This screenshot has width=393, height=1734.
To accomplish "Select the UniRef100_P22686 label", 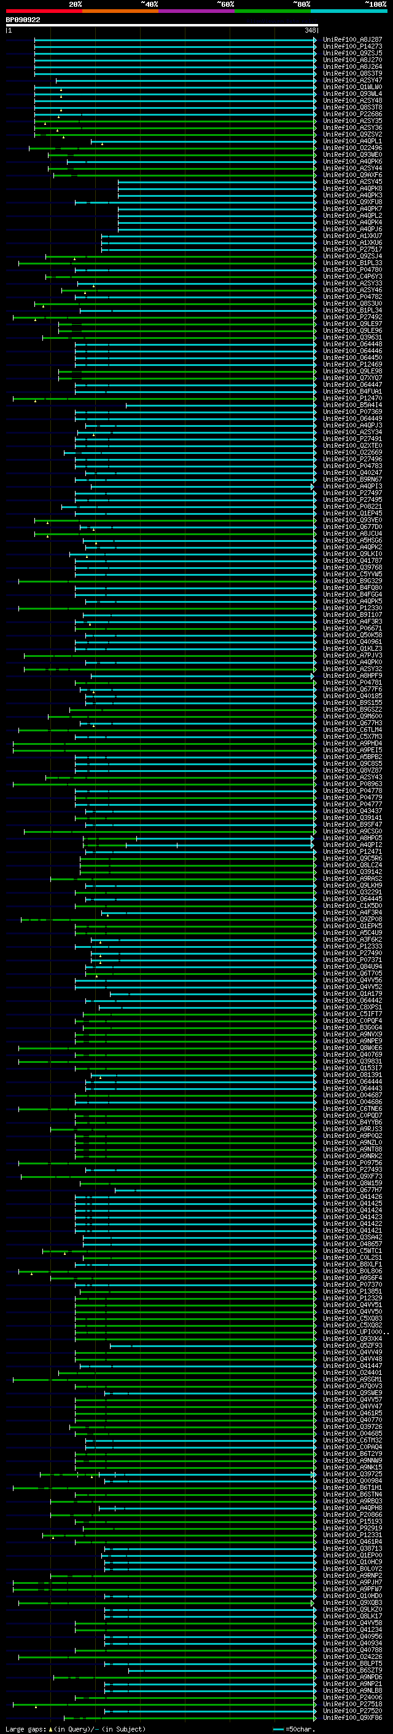I will (352, 114).
